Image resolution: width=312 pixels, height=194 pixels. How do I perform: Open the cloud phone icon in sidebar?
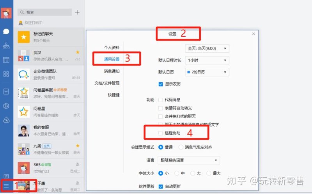pos(6,120)
